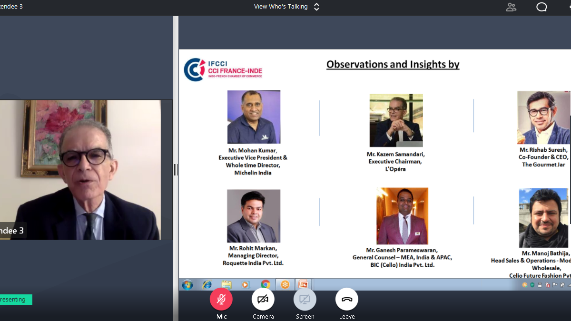This screenshot has height=321, width=571.
Task: Open Internet Explorer in the shared taskbar
Action: pyautogui.click(x=207, y=285)
